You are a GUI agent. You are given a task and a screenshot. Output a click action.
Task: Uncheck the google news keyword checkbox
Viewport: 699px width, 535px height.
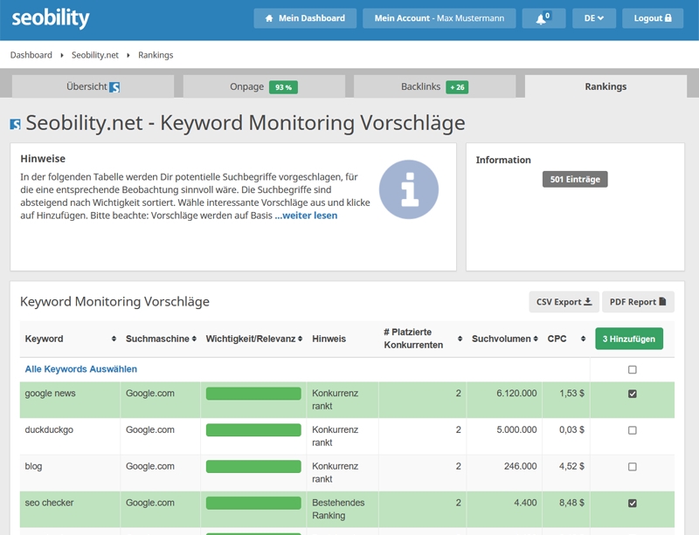[633, 394]
